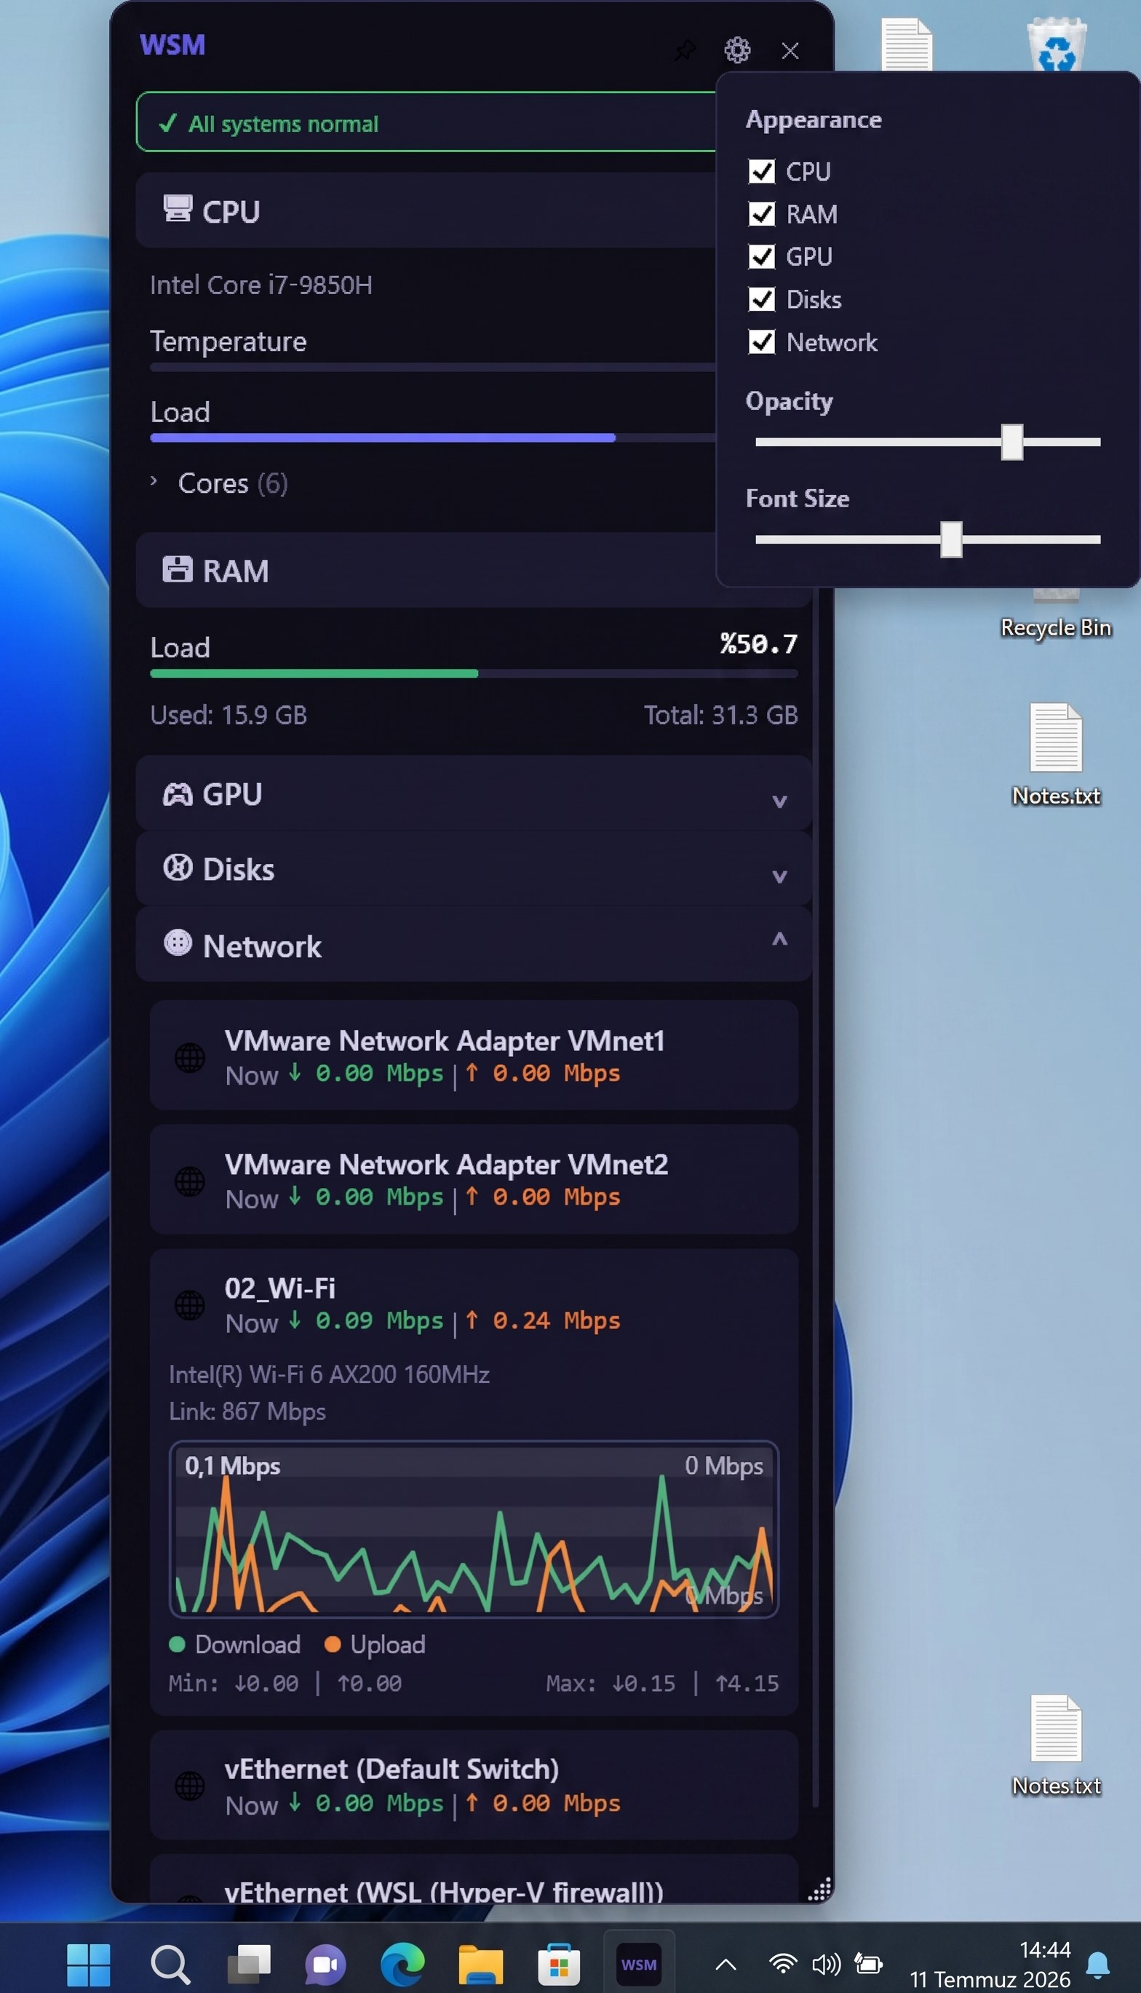Select the vEthernet (Default Switch) card
Image resolution: width=1141 pixels, height=1993 pixels.
(x=474, y=1786)
